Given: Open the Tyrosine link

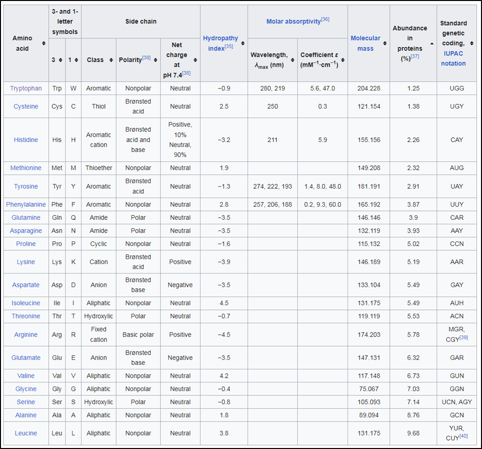Looking at the screenshot, I should [26, 186].
